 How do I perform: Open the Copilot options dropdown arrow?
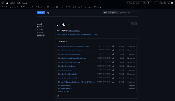pos(151,3)
